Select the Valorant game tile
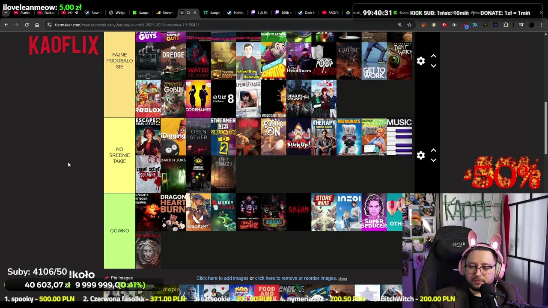The height and width of the screenshot is (308, 548). [198, 212]
